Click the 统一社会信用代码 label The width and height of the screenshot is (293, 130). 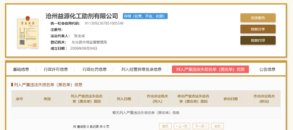[65, 23]
